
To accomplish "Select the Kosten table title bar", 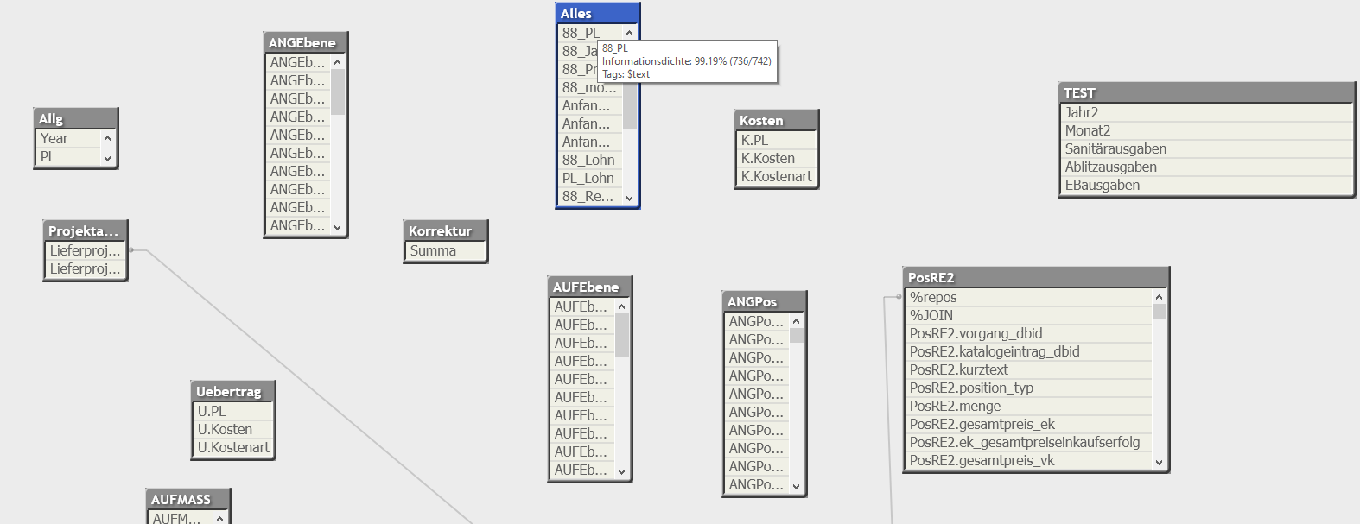I will (775, 121).
